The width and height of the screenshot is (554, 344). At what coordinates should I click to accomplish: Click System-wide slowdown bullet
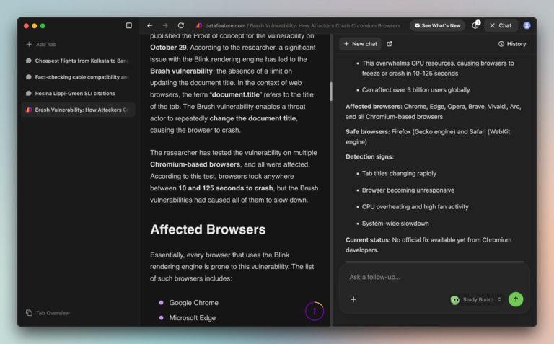(x=395, y=224)
